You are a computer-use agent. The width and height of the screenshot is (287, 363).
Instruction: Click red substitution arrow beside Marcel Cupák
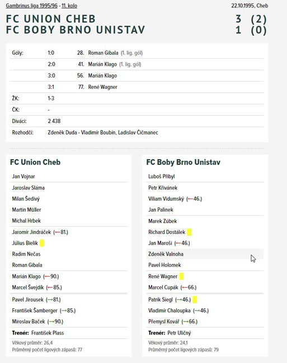coord(185,288)
